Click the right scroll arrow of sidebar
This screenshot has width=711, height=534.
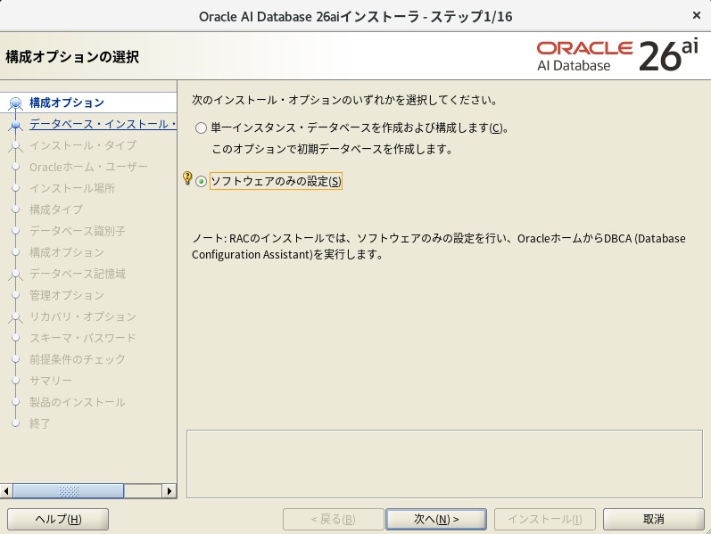click(x=169, y=491)
